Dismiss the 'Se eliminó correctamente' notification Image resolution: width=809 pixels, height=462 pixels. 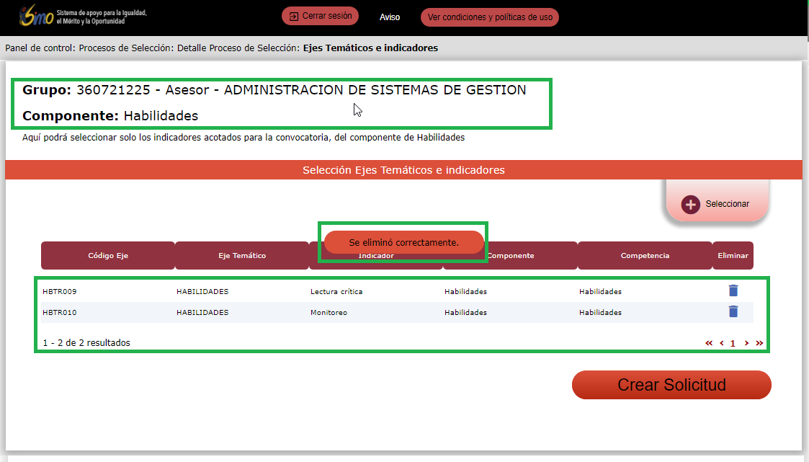403,243
